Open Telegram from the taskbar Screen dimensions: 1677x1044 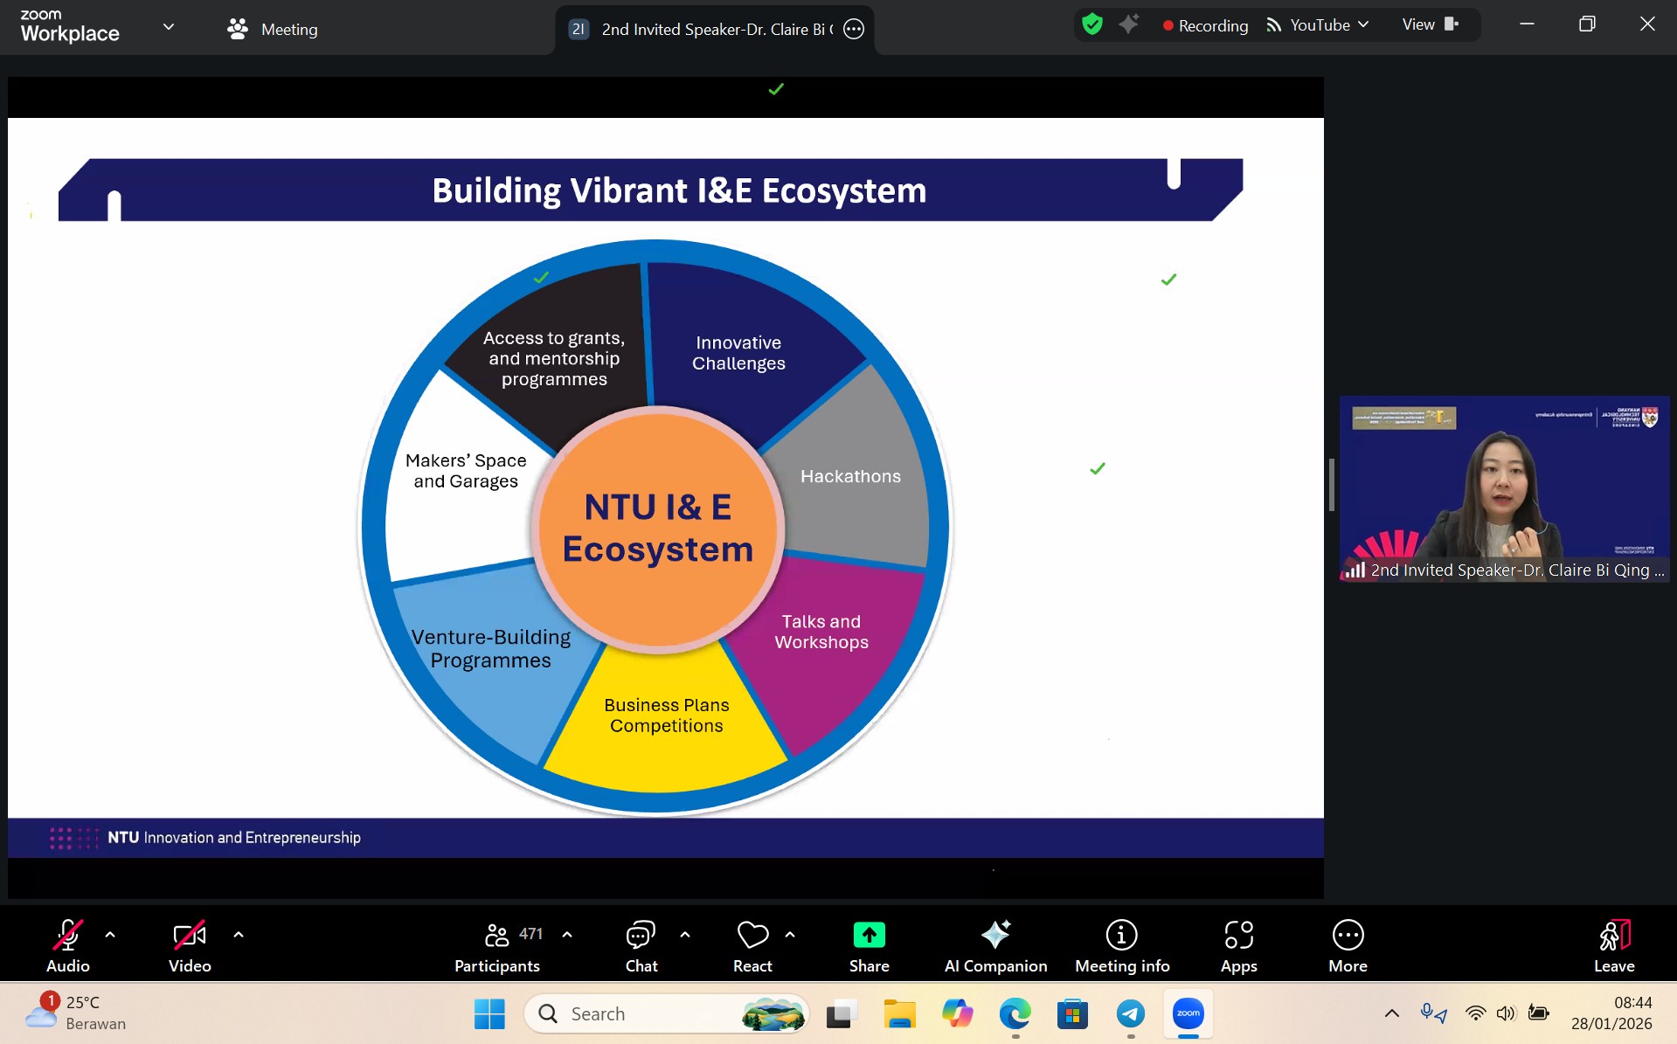coord(1130,1013)
